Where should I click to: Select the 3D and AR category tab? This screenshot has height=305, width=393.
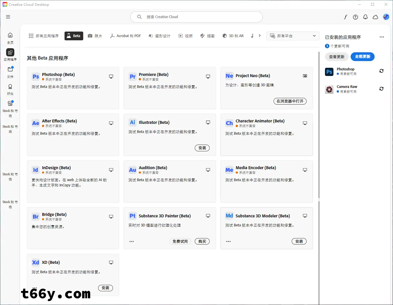click(233, 36)
